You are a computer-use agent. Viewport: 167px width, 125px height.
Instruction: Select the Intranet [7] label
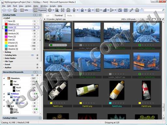[x=13, y=43]
